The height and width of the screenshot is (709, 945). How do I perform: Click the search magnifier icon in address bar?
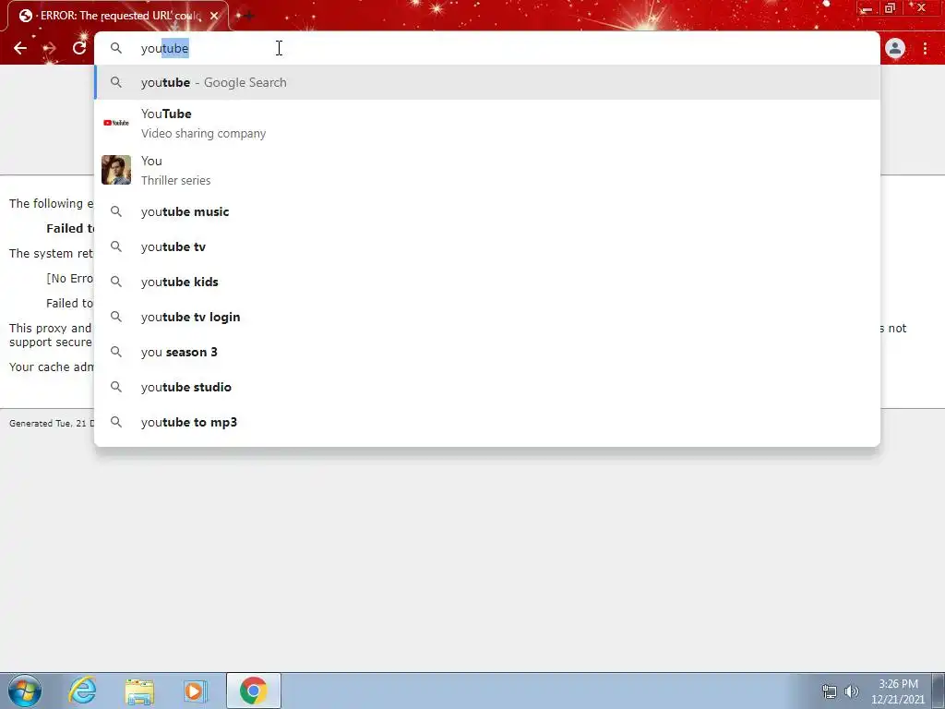pyautogui.click(x=116, y=48)
